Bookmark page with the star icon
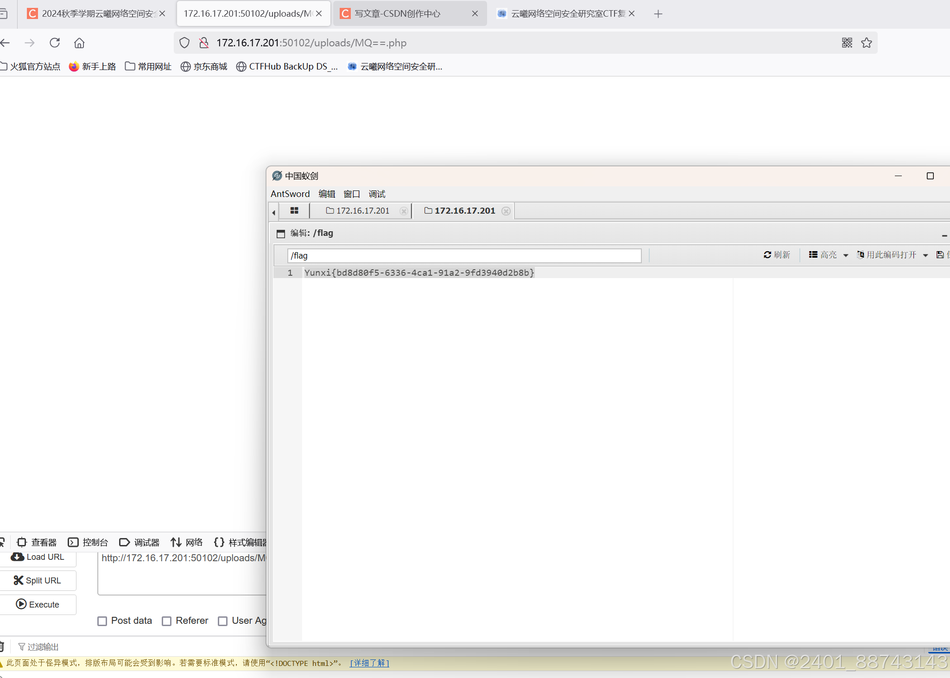 [x=866, y=43]
